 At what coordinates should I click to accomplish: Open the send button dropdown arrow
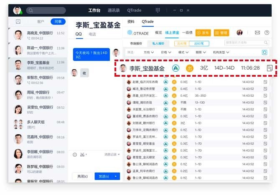[x=116, y=176]
